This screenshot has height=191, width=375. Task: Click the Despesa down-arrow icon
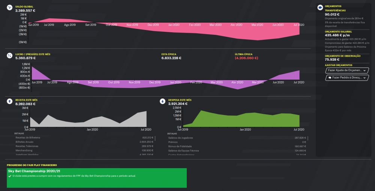pyautogui.click(x=163, y=101)
